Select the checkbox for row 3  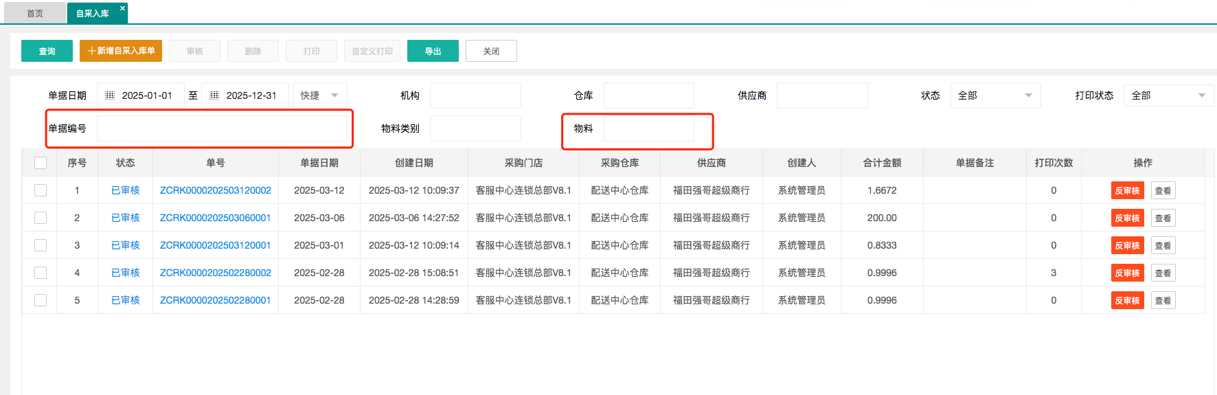(x=41, y=245)
